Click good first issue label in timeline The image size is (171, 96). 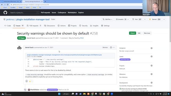(52, 90)
